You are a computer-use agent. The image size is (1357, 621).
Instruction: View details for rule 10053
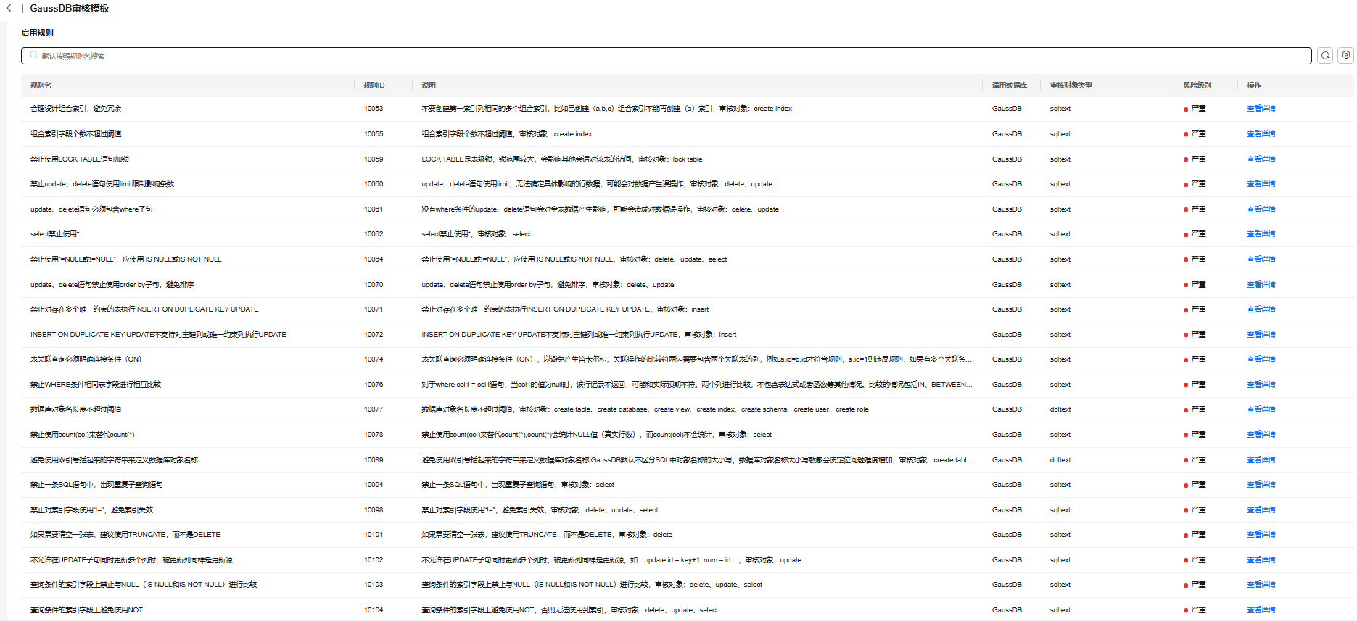1261,109
